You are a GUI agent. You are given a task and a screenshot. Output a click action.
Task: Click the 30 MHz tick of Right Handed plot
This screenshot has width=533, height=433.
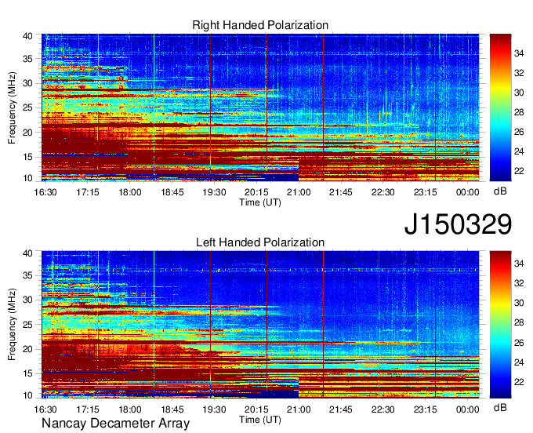pos(27,83)
